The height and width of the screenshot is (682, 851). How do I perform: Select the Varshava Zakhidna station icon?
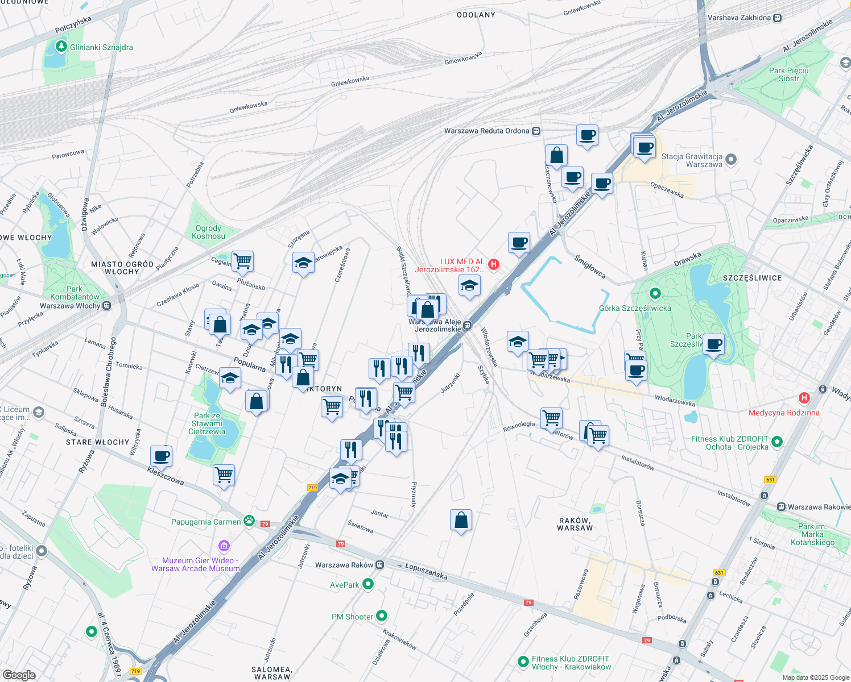(778, 18)
